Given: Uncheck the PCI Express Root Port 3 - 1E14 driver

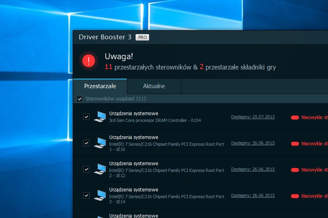Looking at the screenshot, I should click(86, 195).
